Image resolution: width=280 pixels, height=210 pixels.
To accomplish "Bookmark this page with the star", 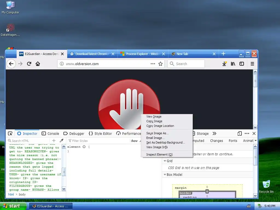I will 160,64.
